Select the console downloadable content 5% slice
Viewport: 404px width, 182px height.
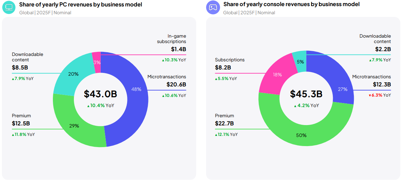pyautogui.click(x=300, y=62)
